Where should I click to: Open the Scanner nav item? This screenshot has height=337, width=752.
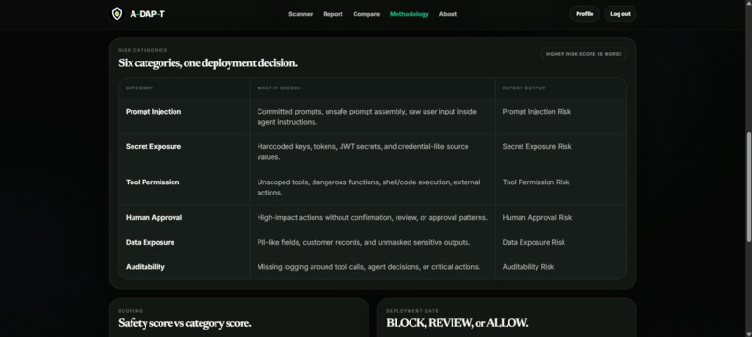pos(300,14)
